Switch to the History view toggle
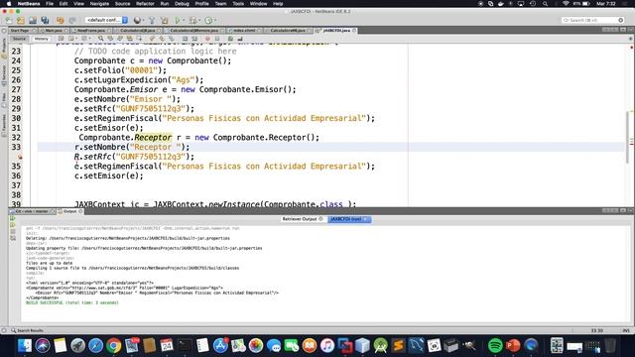 pos(41,39)
